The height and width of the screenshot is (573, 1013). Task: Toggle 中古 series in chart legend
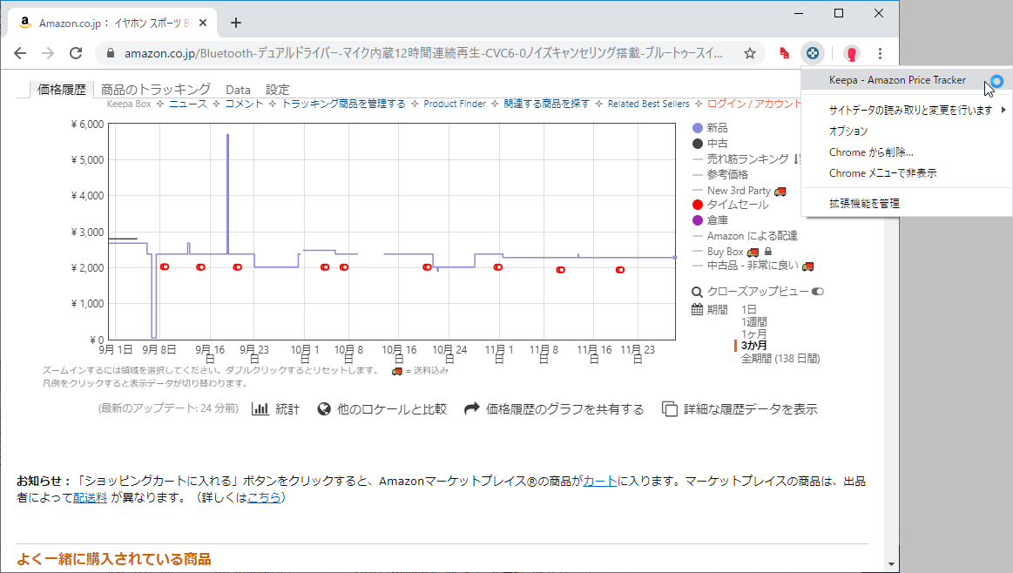(x=710, y=144)
